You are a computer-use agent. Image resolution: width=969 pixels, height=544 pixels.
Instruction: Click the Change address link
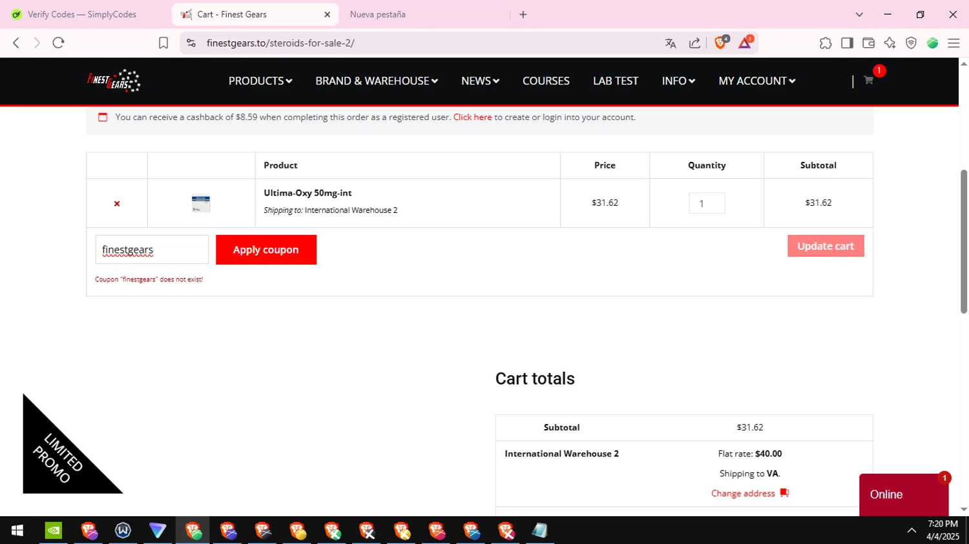click(x=743, y=493)
